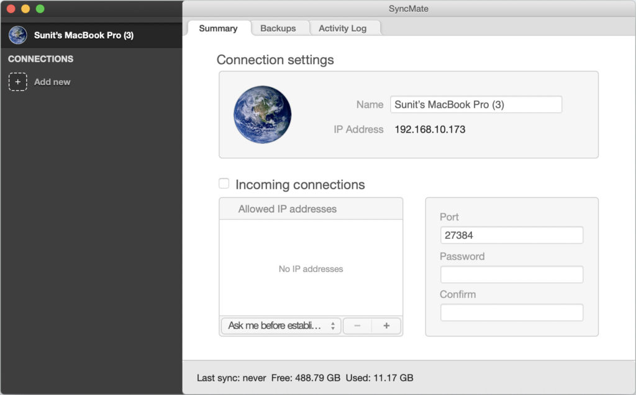Click the Name input field
The width and height of the screenshot is (636, 395).
point(476,105)
